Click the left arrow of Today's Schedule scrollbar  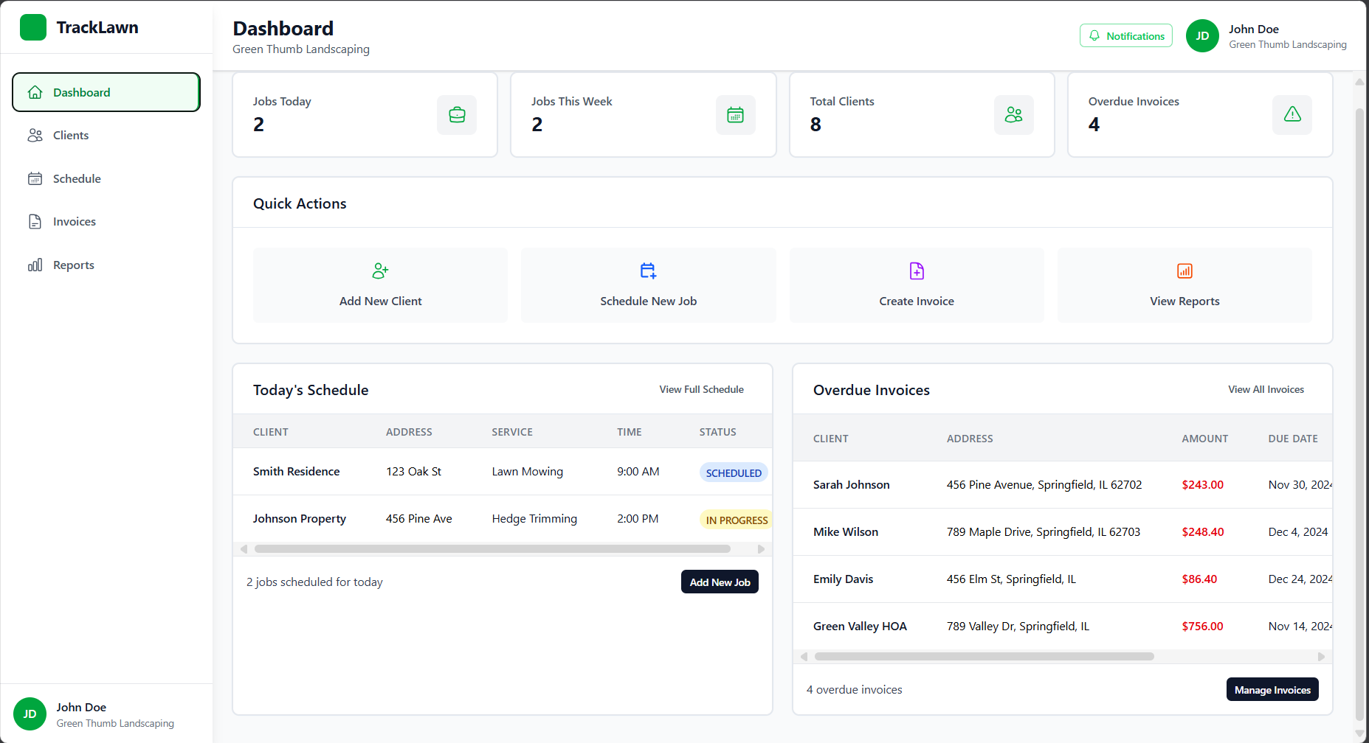click(244, 548)
